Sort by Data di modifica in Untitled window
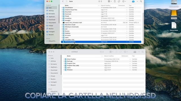 click(x=109, y=56)
